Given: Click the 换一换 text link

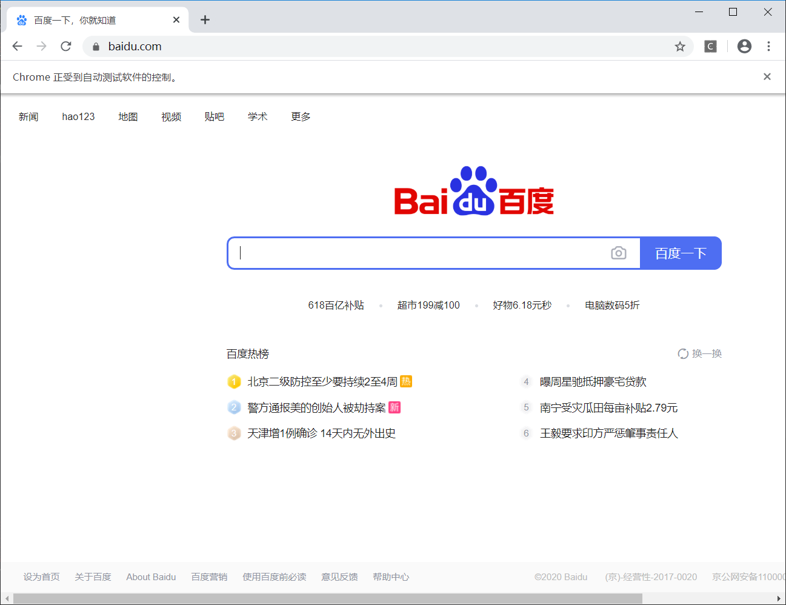Looking at the screenshot, I should tap(707, 353).
